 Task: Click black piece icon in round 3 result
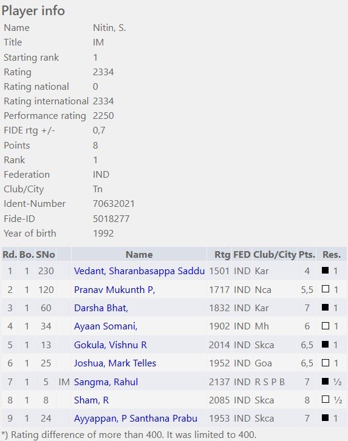pyautogui.click(x=325, y=307)
